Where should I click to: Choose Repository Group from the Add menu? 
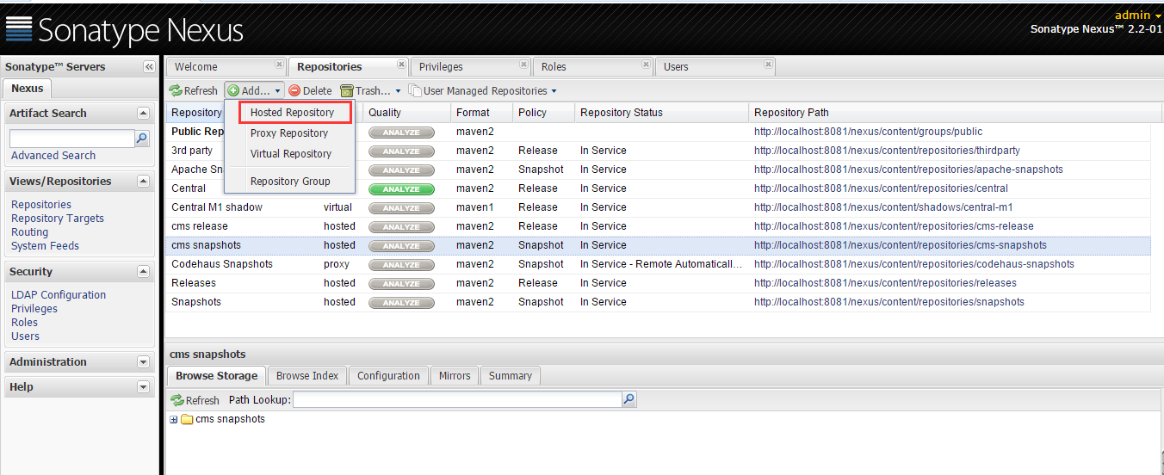click(290, 182)
